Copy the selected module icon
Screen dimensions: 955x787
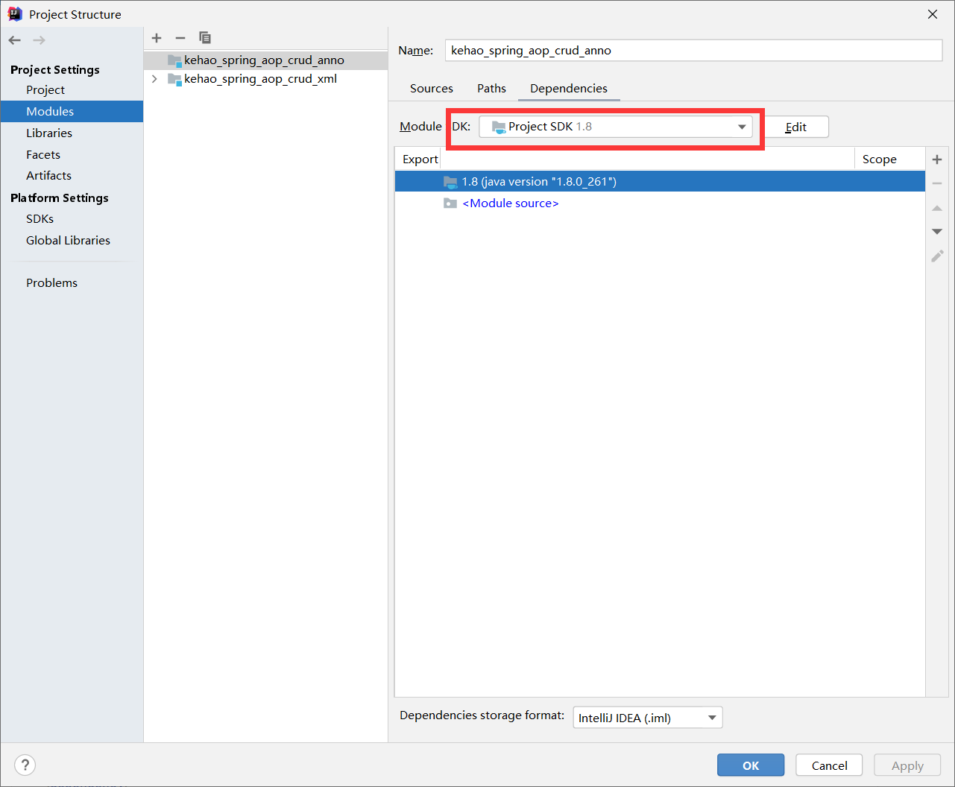(x=205, y=38)
